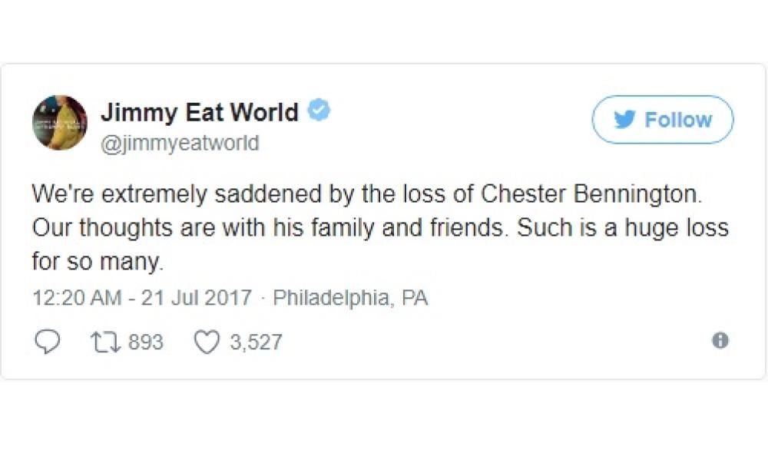Follow the Jimmy Eat World account
Screen dimensions: 768x453
pos(662,120)
